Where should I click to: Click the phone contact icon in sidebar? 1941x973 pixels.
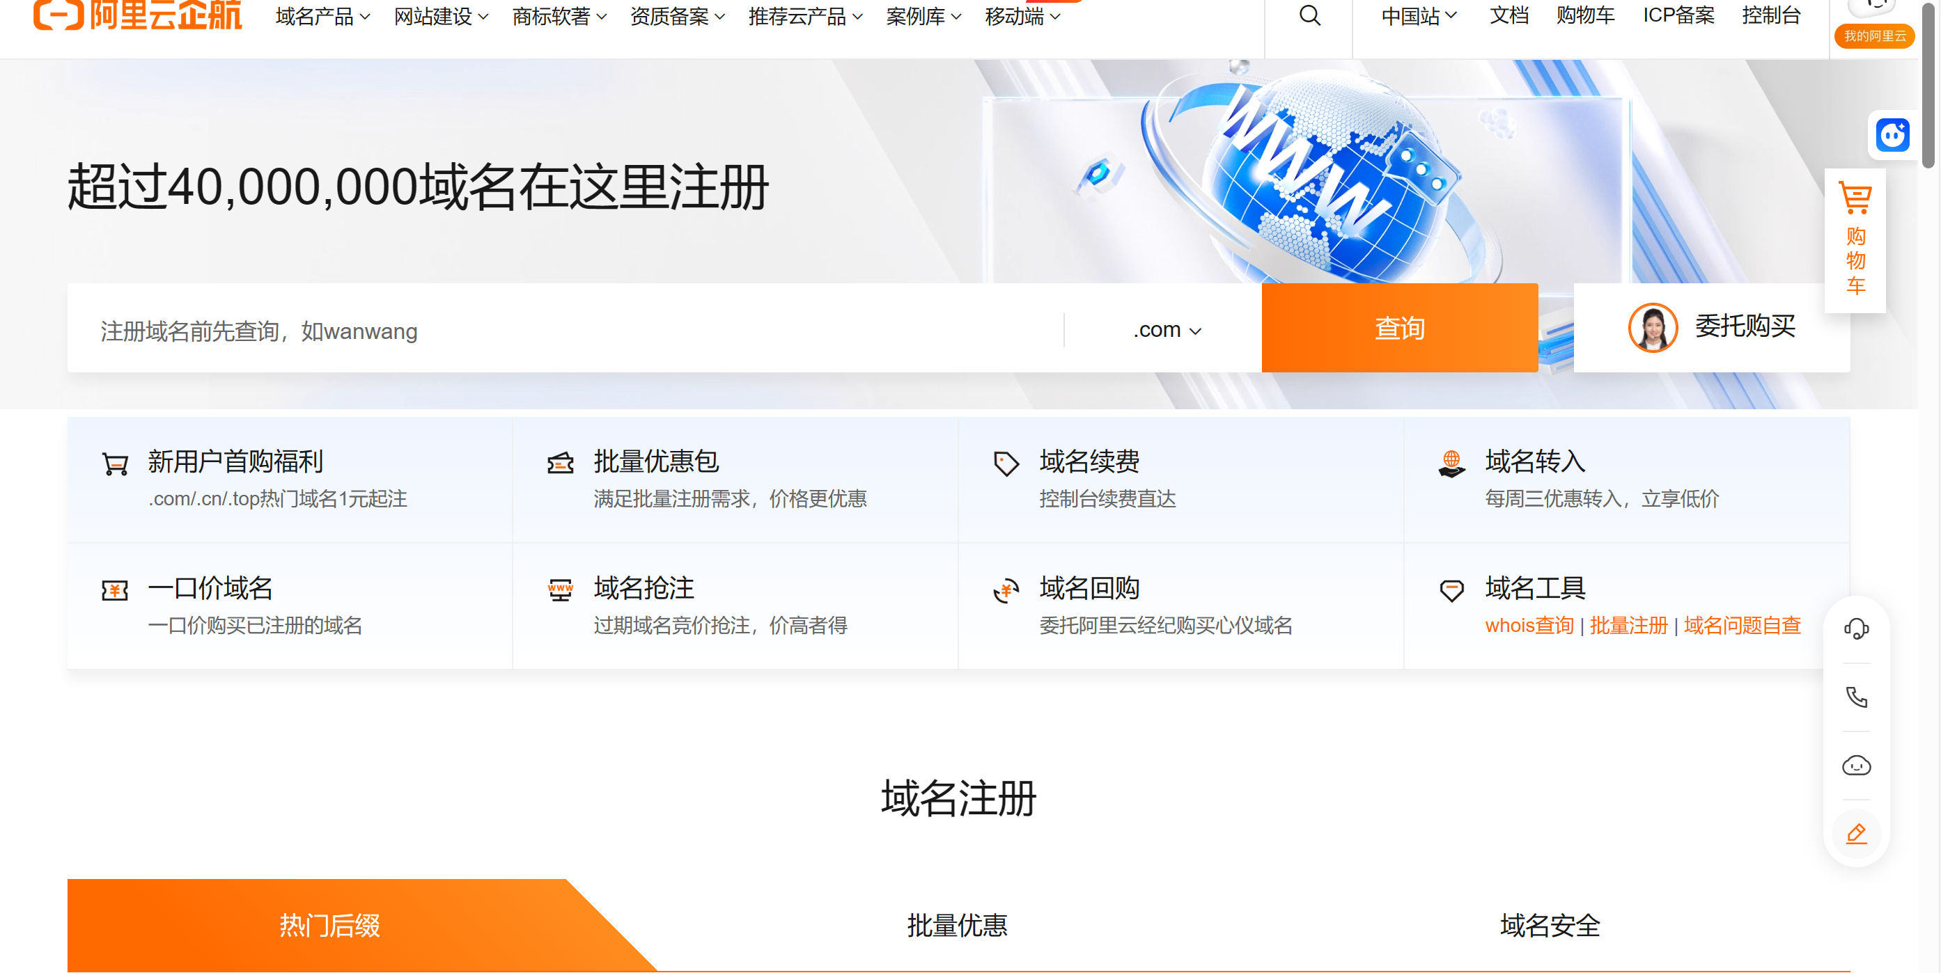[x=1857, y=697]
